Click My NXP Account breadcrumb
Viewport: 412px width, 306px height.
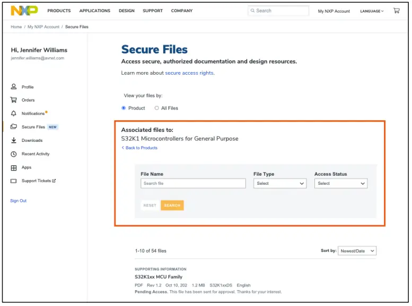click(43, 27)
